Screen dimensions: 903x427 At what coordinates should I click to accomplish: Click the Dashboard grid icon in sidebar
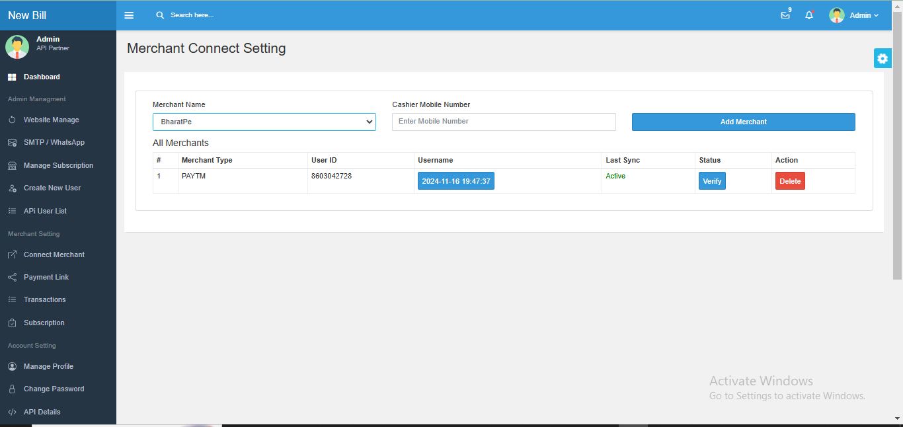[12, 77]
